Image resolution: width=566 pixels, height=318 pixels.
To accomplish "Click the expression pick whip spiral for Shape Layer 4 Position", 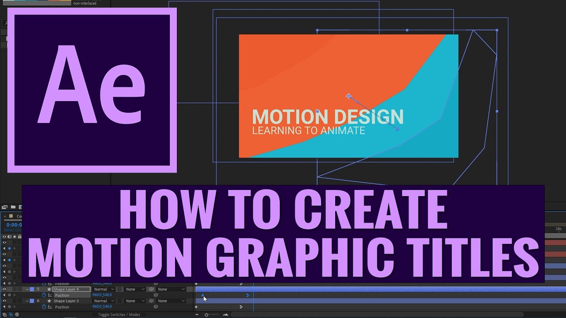I will tap(156, 295).
